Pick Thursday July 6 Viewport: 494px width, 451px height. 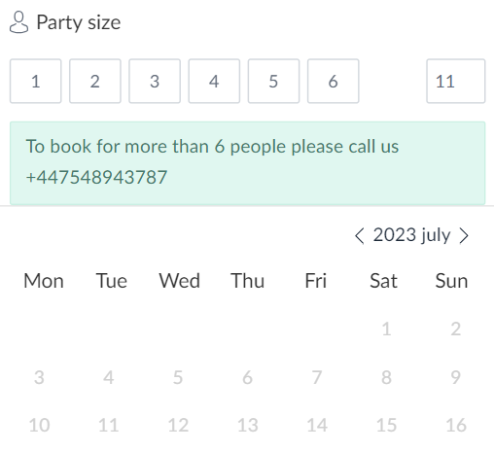(x=247, y=377)
